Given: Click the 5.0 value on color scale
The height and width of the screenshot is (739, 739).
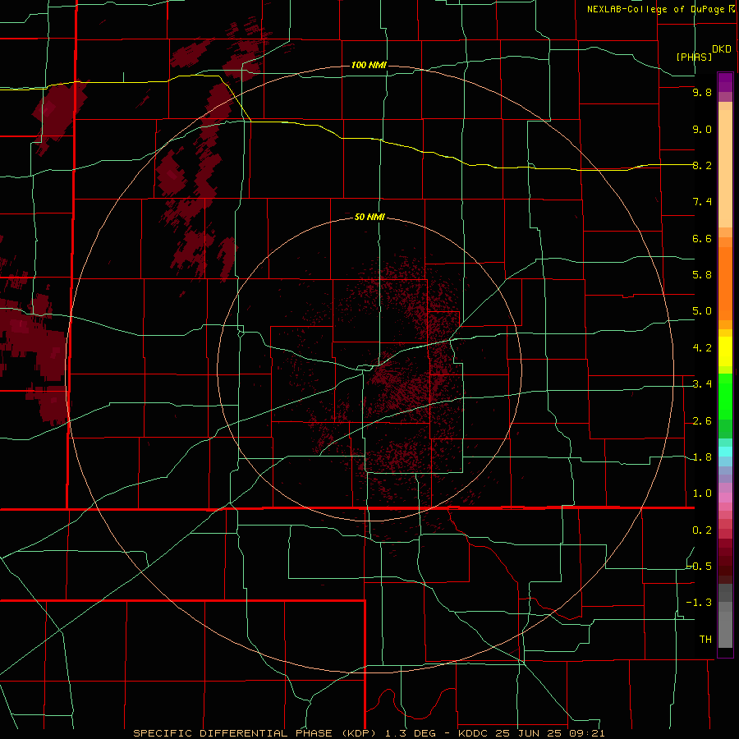Looking at the screenshot, I should 702,311.
